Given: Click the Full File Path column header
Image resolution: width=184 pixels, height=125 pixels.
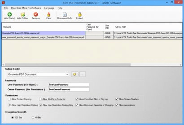Looking at the screenshot, I should 148,27.
